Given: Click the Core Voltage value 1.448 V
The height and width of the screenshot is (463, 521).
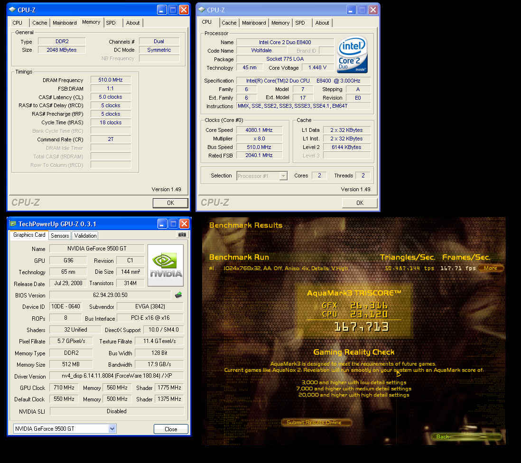Looking at the screenshot, I should pos(317,67).
